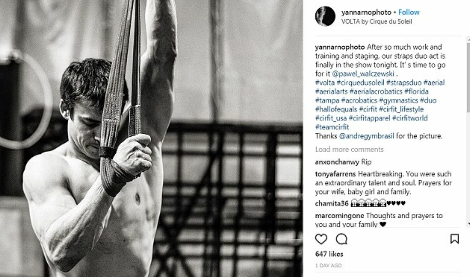Image resolution: width=470 pixels, height=277 pixels.
Task: Open the @pawel_walczewski mention
Action: tap(363, 73)
